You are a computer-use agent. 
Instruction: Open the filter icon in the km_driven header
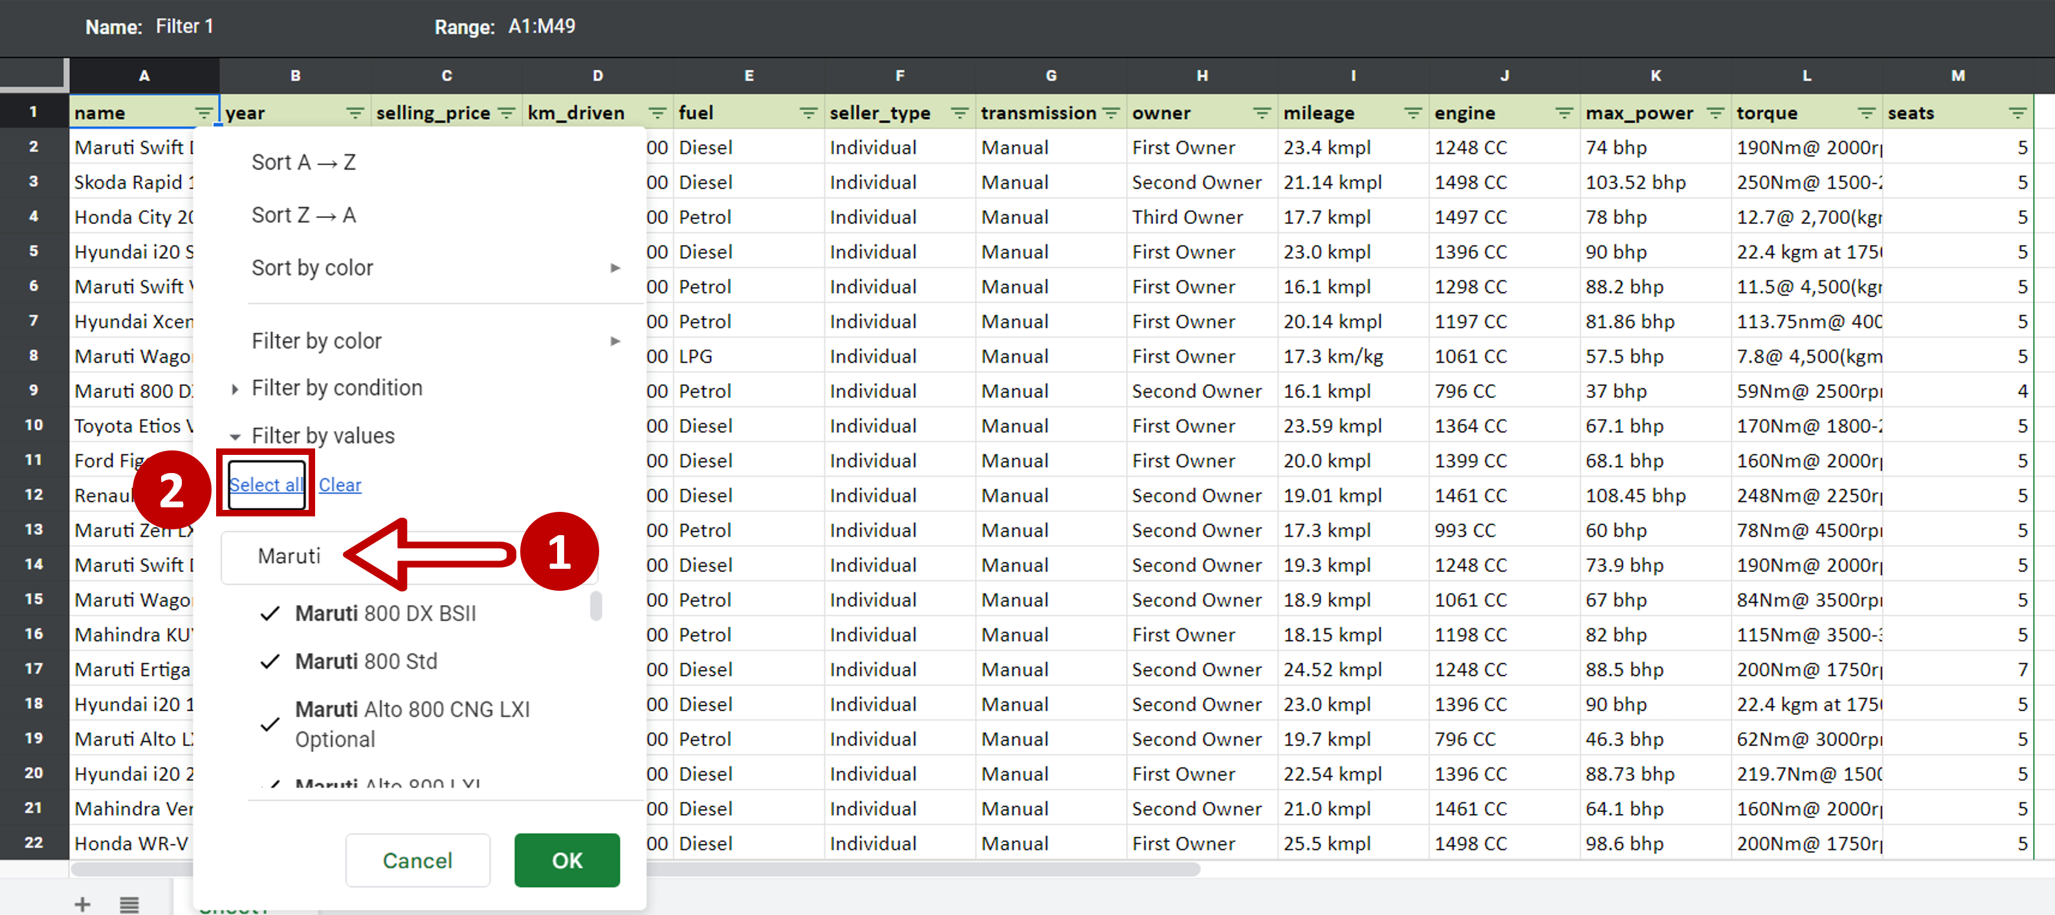(x=657, y=113)
